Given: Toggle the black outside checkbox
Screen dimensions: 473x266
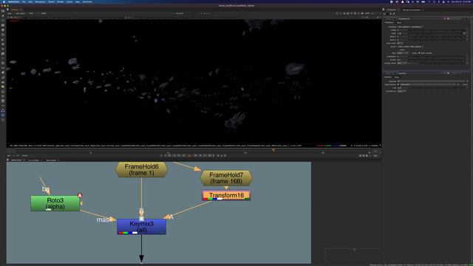Looking at the screenshot, I should click(x=419, y=53).
